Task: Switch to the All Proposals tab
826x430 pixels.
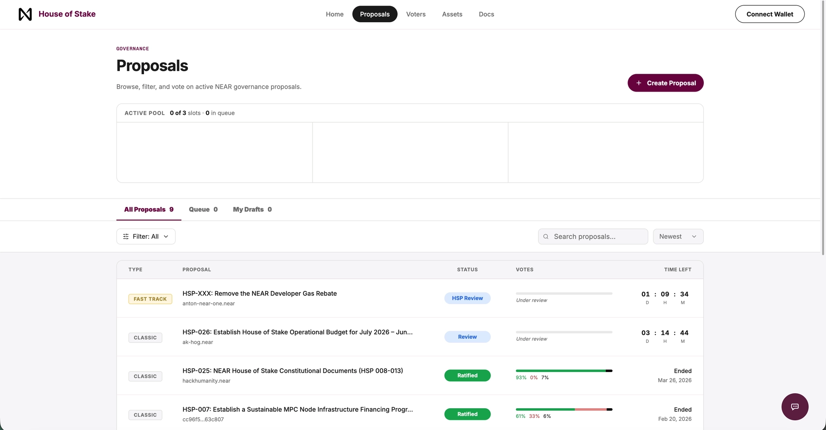Action: pos(149,209)
